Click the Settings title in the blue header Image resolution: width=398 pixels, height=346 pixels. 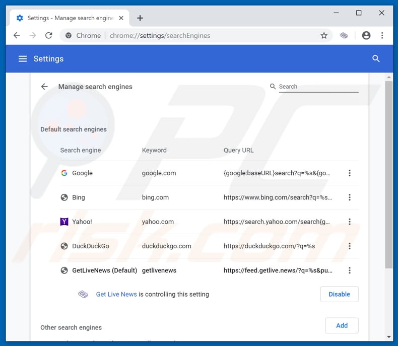tap(48, 59)
